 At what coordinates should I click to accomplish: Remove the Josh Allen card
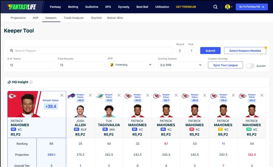point(90,95)
